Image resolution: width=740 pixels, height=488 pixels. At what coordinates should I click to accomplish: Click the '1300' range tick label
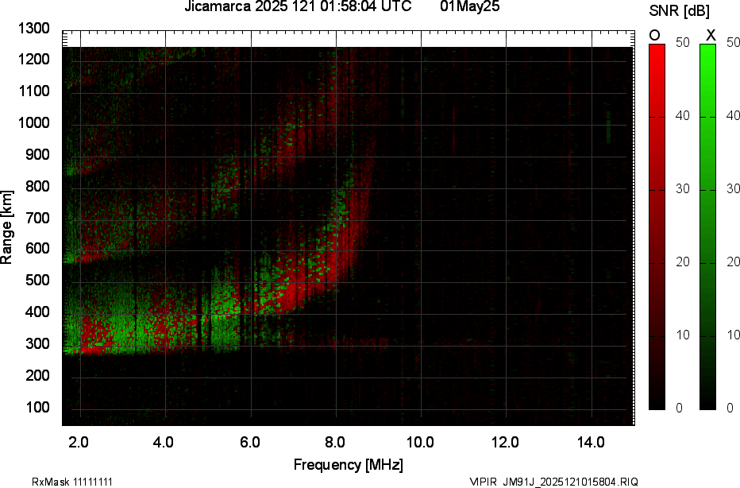pos(34,29)
